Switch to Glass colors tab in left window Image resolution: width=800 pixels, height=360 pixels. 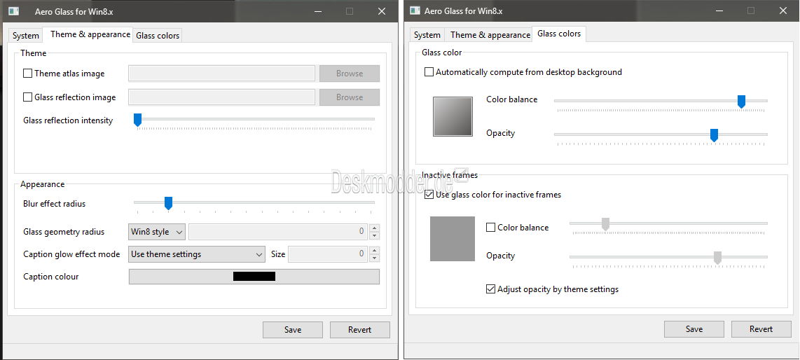pos(158,35)
